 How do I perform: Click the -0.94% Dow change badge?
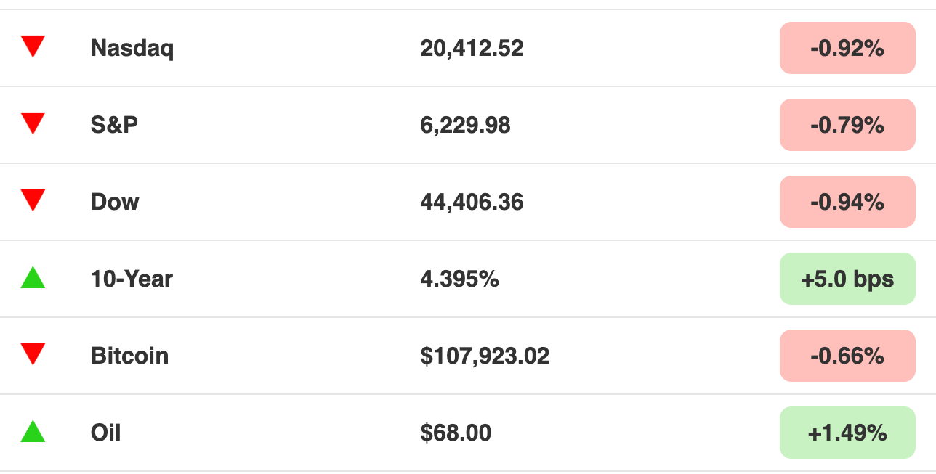(847, 202)
